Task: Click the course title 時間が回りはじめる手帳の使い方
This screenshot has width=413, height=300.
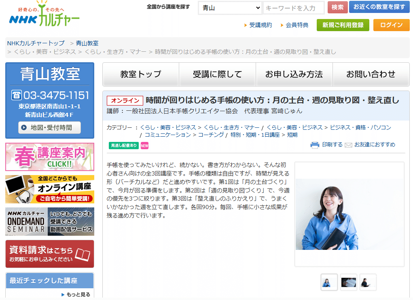Action: coord(272,100)
